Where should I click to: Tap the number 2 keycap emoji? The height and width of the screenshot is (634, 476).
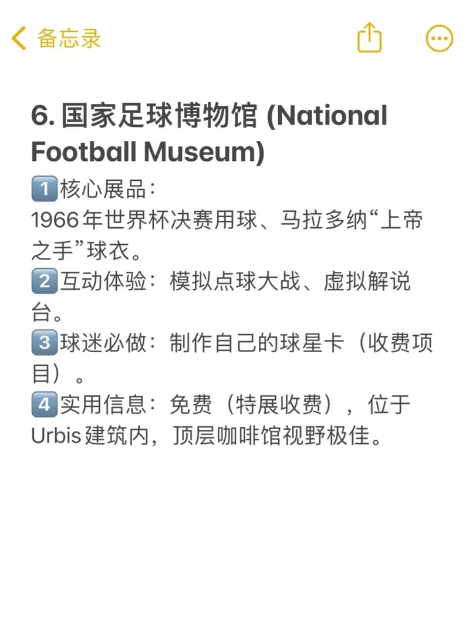click(45, 281)
